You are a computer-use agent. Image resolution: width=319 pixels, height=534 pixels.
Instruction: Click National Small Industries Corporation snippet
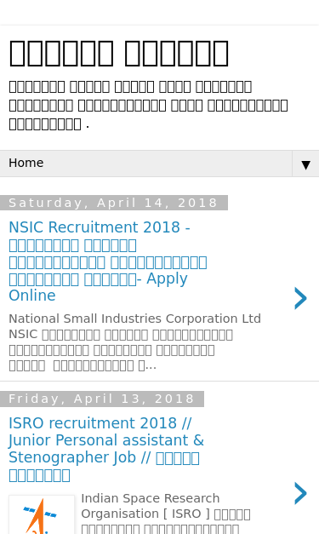[x=134, y=342]
